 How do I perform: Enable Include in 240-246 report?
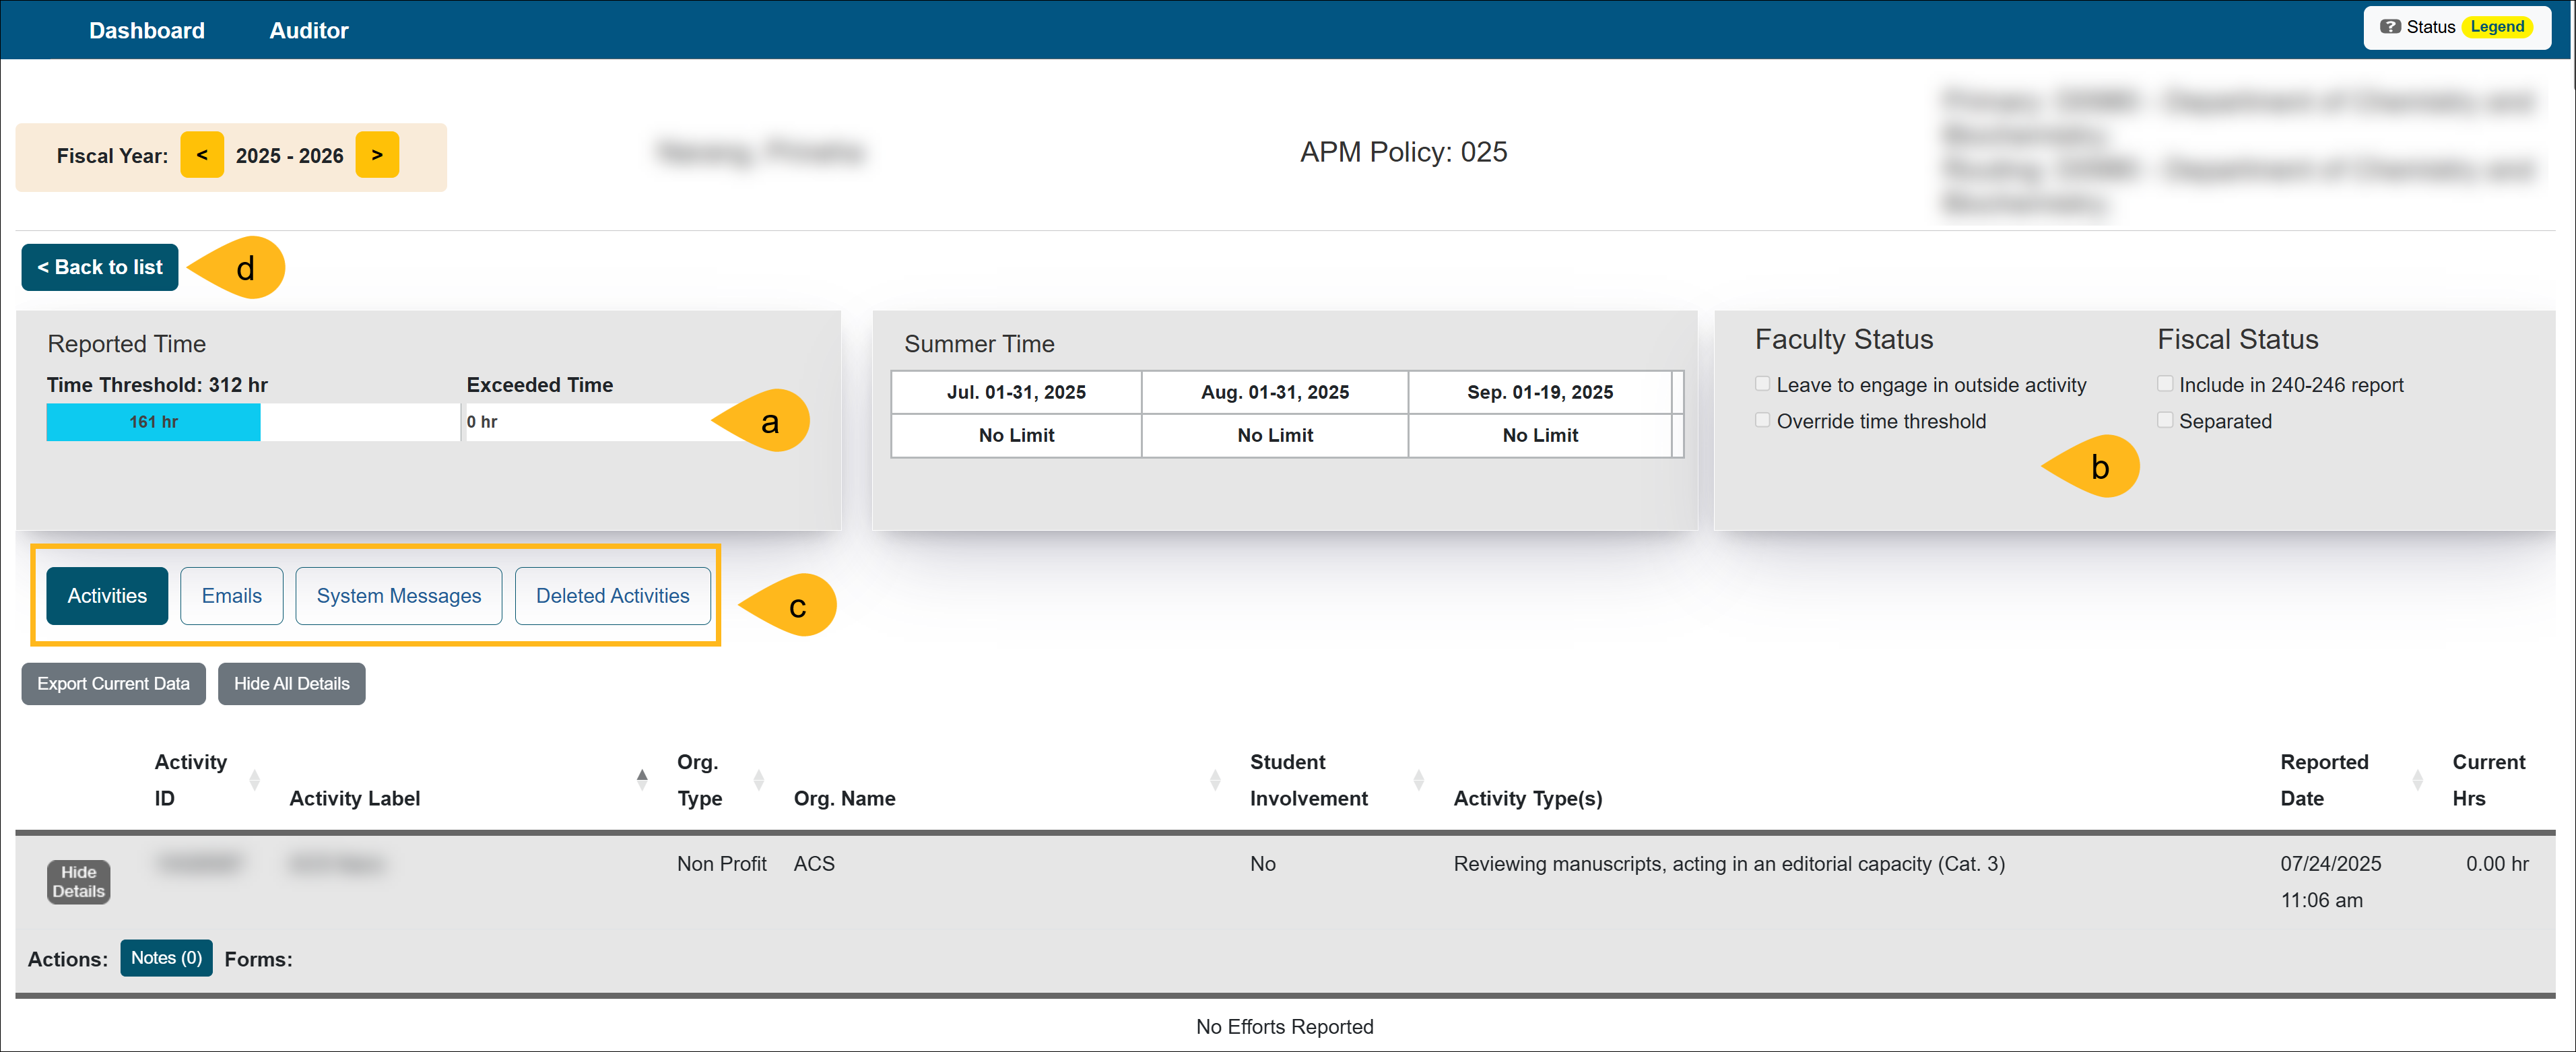click(x=2166, y=382)
